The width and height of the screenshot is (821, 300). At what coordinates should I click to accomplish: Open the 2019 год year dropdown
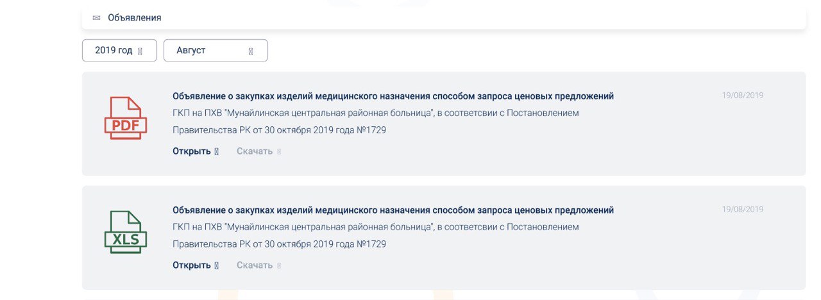[119, 51]
